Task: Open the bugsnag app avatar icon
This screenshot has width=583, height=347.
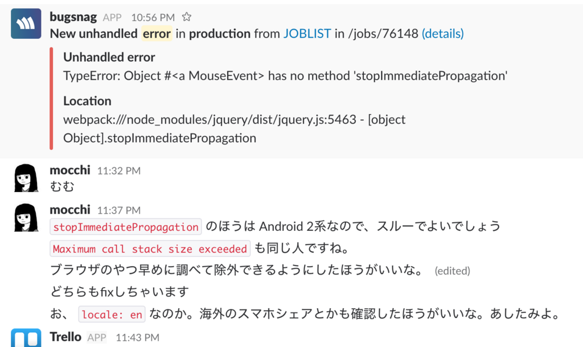Action: coord(26,24)
